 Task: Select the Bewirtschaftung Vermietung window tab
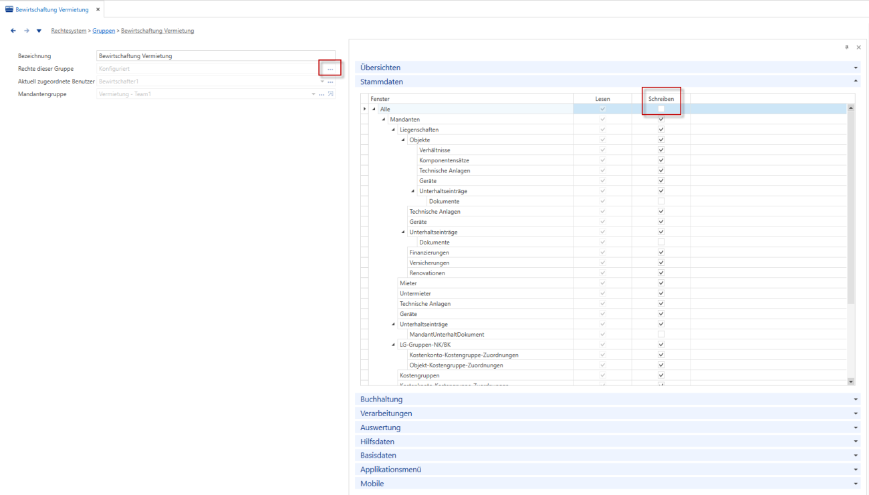51,9
